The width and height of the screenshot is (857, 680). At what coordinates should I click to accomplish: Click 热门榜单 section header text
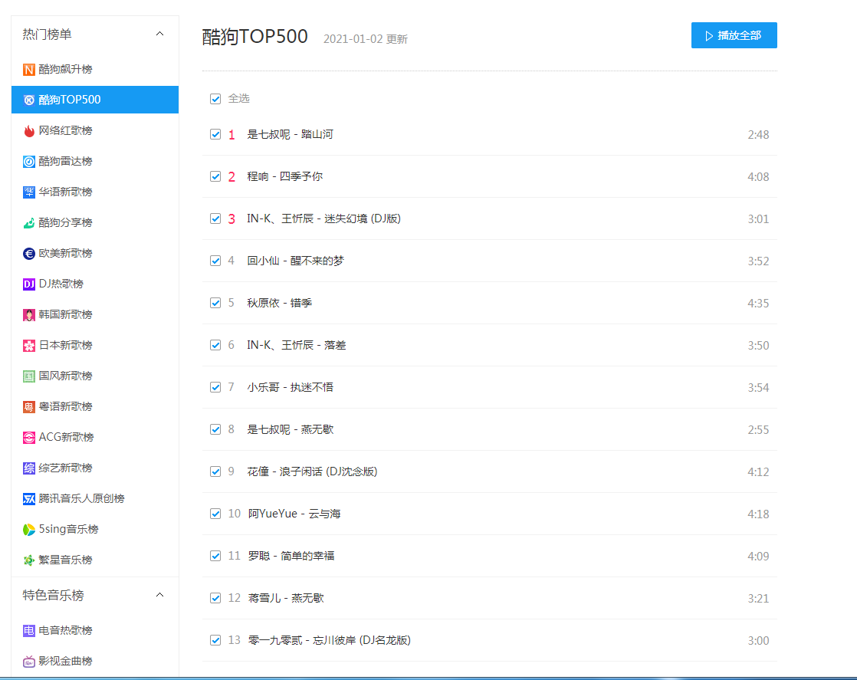coord(47,34)
